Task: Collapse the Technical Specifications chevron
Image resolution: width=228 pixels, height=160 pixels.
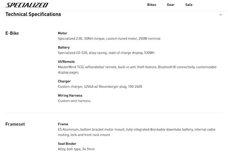Action: (221, 15)
